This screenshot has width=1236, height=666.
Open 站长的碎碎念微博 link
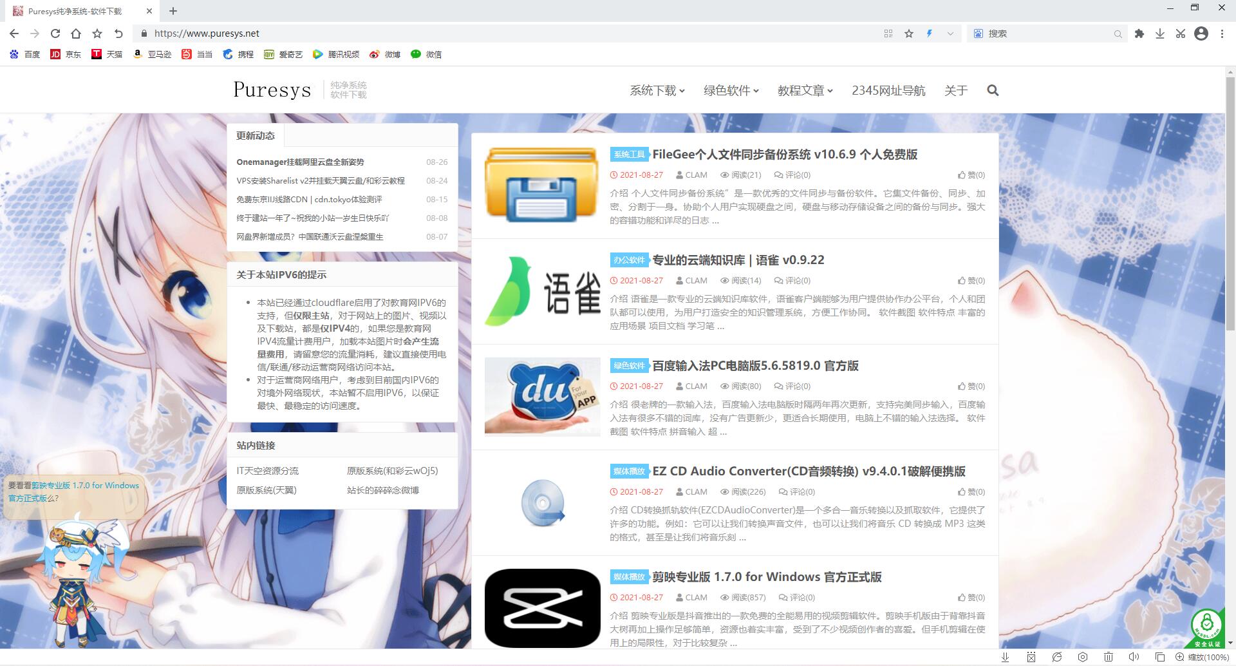coord(383,490)
